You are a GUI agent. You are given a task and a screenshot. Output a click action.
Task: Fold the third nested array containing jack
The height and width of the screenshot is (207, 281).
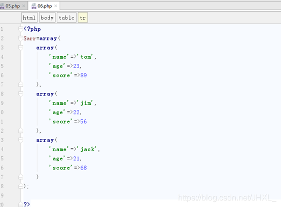click(x=21, y=140)
